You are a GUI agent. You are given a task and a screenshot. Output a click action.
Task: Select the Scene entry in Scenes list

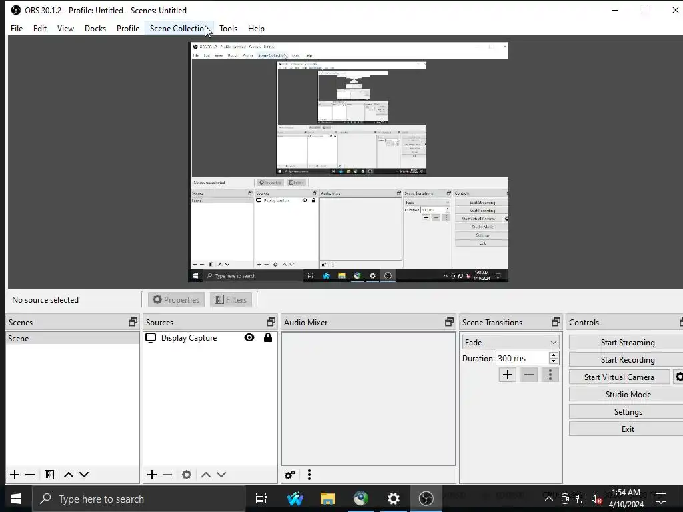click(73, 338)
